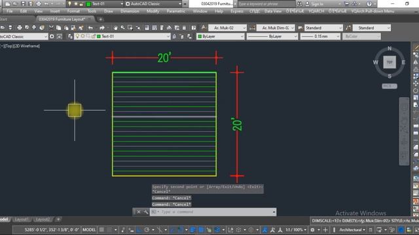This screenshot has height=235, width=419.
Task: Open the Modify menu
Action: pos(153,11)
